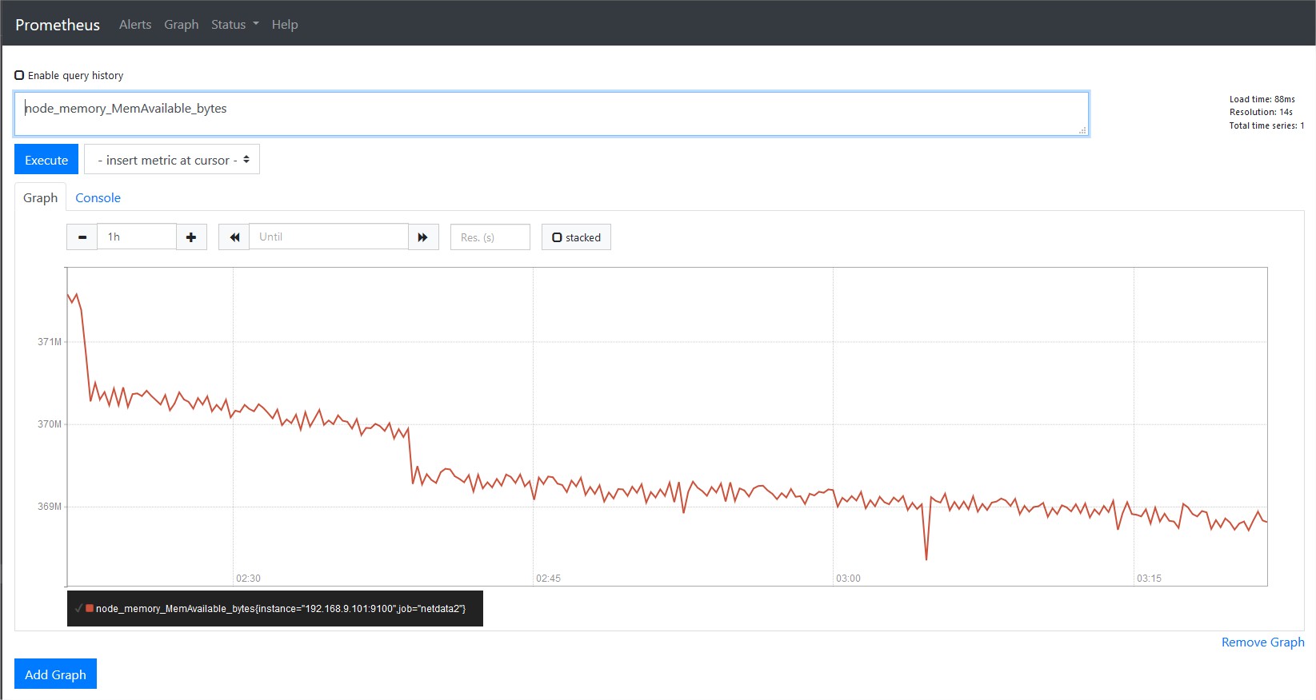This screenshot has height=700, width=1316.
Task: Enable query history checkbox
Action: [x=19, y=75]
